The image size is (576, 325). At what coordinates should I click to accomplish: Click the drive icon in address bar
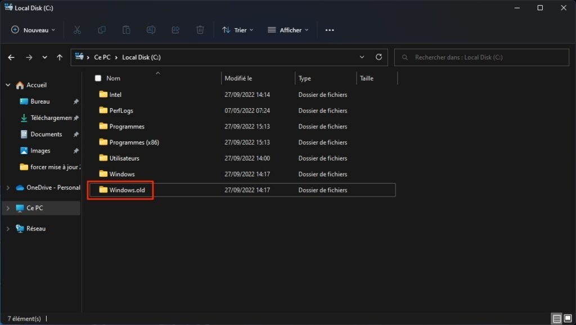click(79, 56)
